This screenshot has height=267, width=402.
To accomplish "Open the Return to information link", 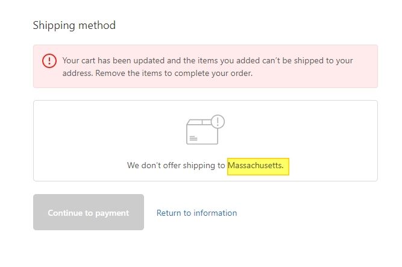I will pos(196,213).
